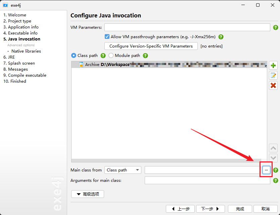Click Configure Version-Specific VM Parameters button

tap(151, 46)
